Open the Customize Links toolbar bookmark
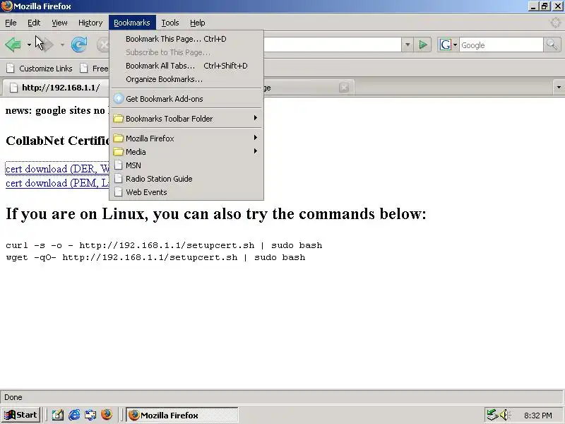Image resolution: width=565 pixels, height=424 pixels. click(x=40, y=68)
